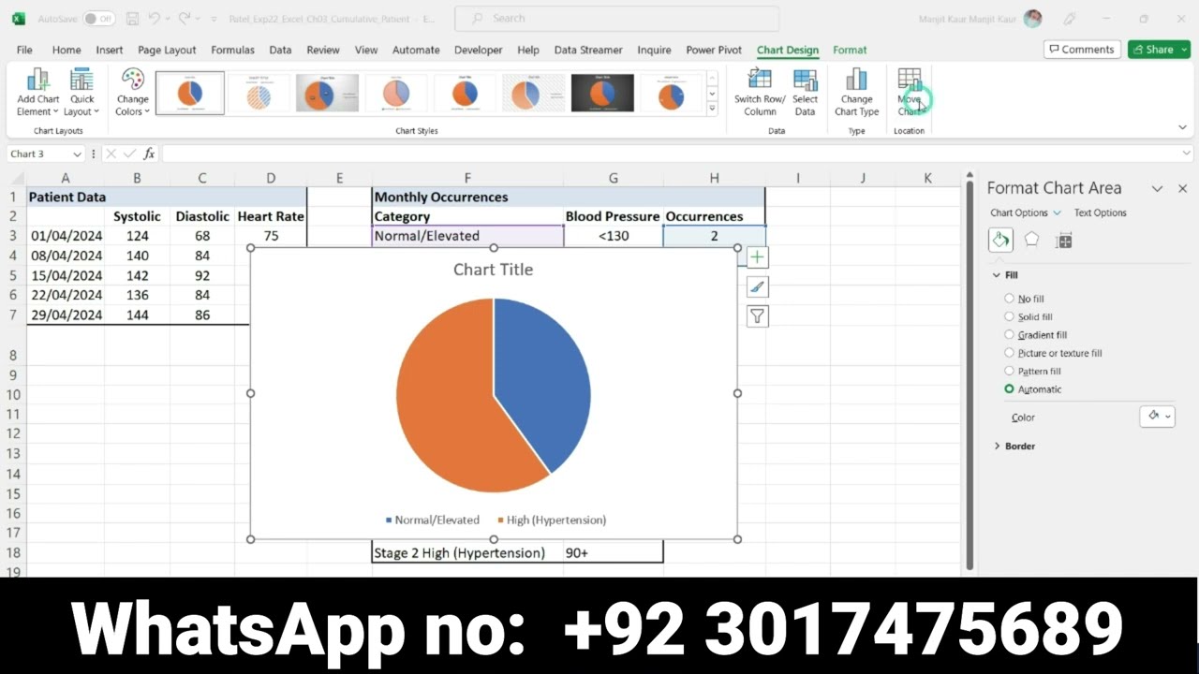Screen dimensions: 1199x674
Task: Switch to Page Layout tab
Action: [x=167, y=50]
